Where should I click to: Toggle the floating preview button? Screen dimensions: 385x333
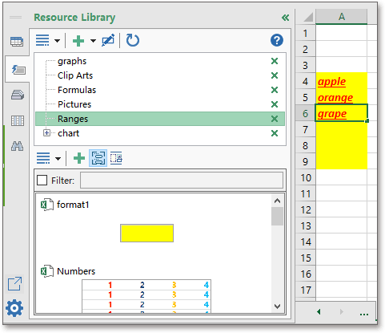click(116, 158)
